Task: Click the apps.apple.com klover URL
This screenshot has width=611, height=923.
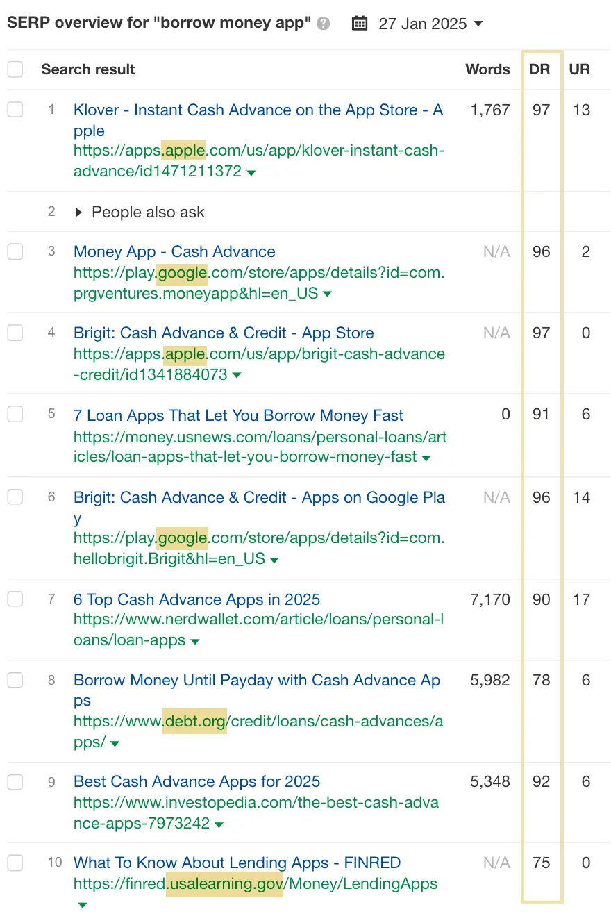Action: [258, 161]
